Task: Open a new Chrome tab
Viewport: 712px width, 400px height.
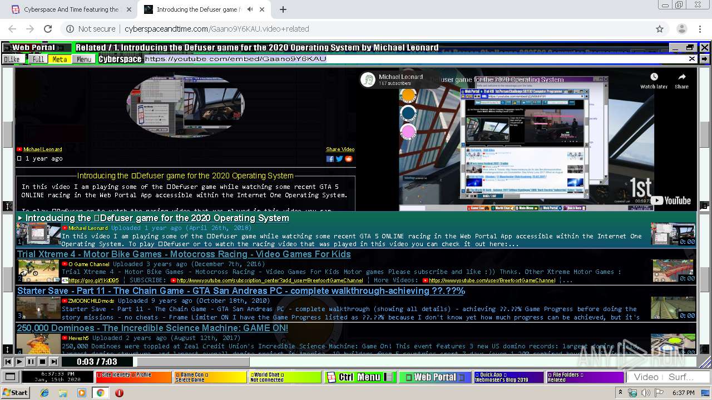Action: point(283,9)
